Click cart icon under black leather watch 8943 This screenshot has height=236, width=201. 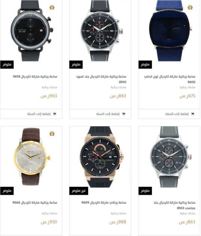(124, 114)
